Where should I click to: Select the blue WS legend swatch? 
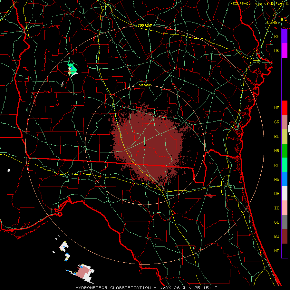(285, 179)
